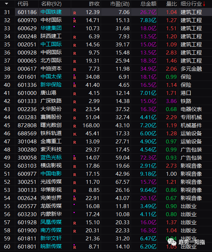
Task: Select stock name 中油资本
Action: 51,69
